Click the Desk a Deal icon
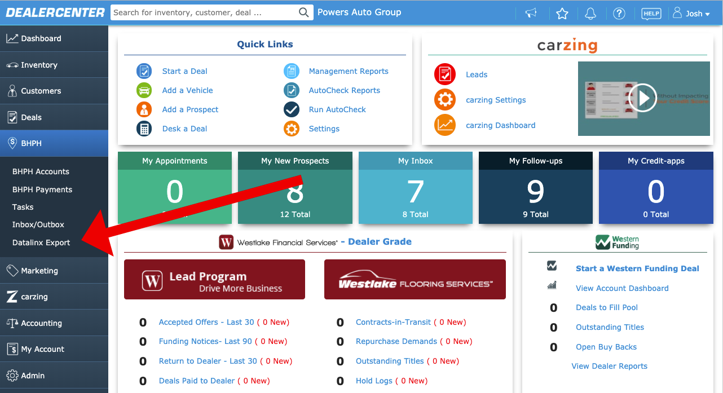The width and height of the screenshot is (723, 393). pyautogui.click(x=144, y=129)
